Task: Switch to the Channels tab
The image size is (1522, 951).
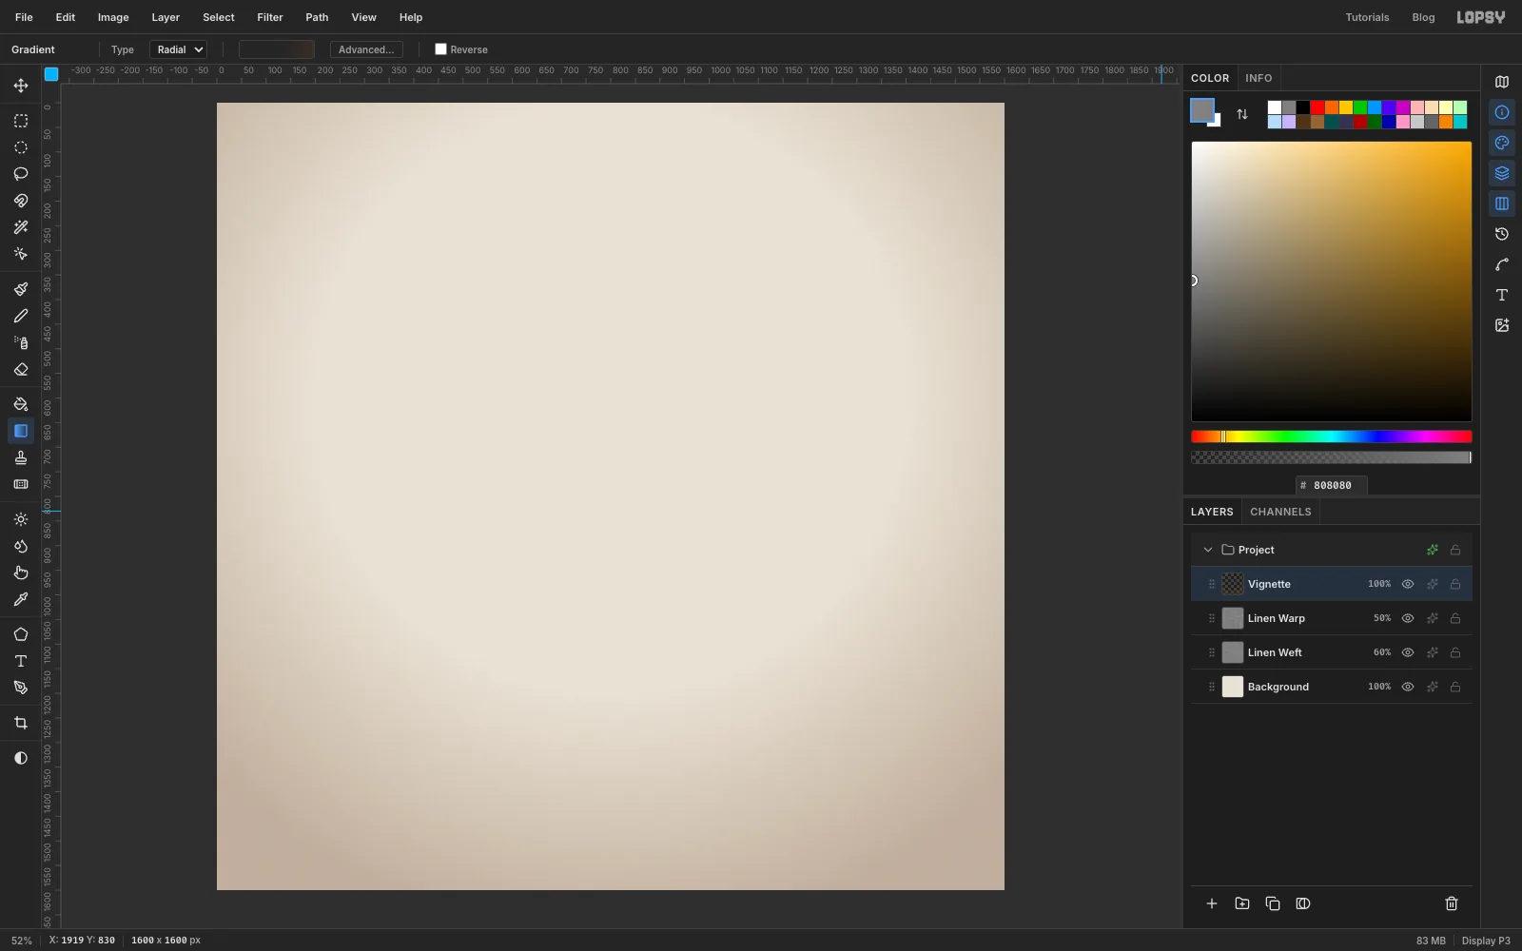Action: tap(1280, 512)
